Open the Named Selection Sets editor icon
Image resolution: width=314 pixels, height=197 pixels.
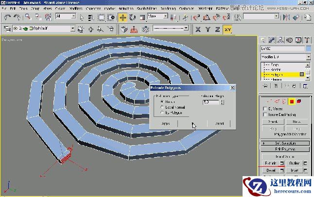pos(238,17)
